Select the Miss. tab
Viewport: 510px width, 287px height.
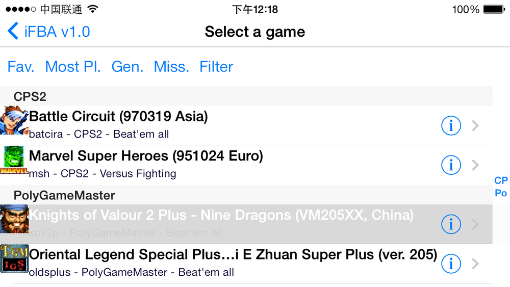coord(171,67)
